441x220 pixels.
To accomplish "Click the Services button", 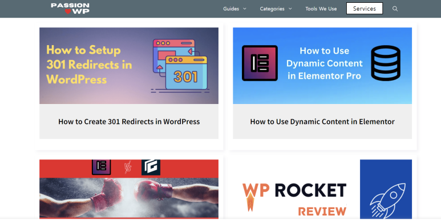I will pyautogui.click(x=365, y=9).
